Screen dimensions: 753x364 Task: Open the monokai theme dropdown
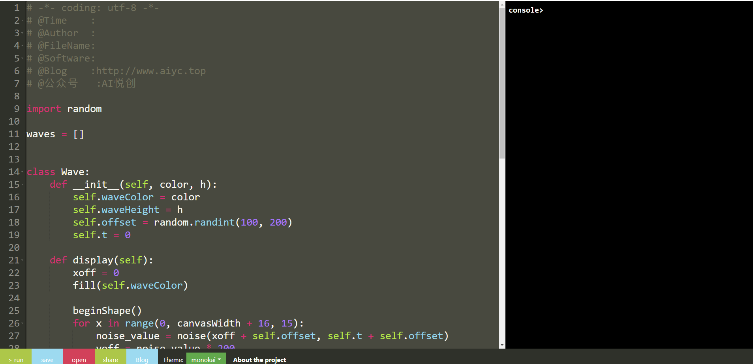(206, 359)
